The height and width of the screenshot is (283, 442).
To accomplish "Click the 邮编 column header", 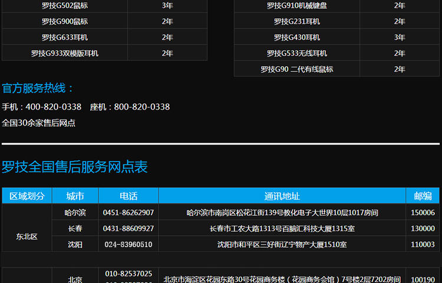I will (423, 196).
